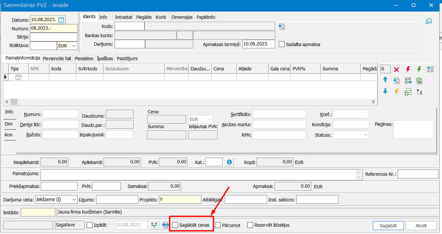Open the calendar picker next to Datums
This screenshot has width=442, height=234.
(x=61, y=20)
